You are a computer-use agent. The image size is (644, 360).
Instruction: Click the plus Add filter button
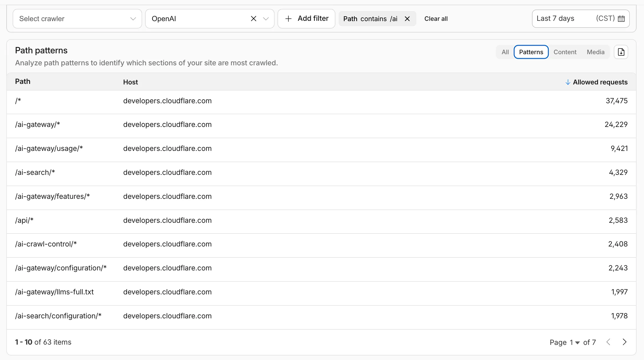click(306, 19)
